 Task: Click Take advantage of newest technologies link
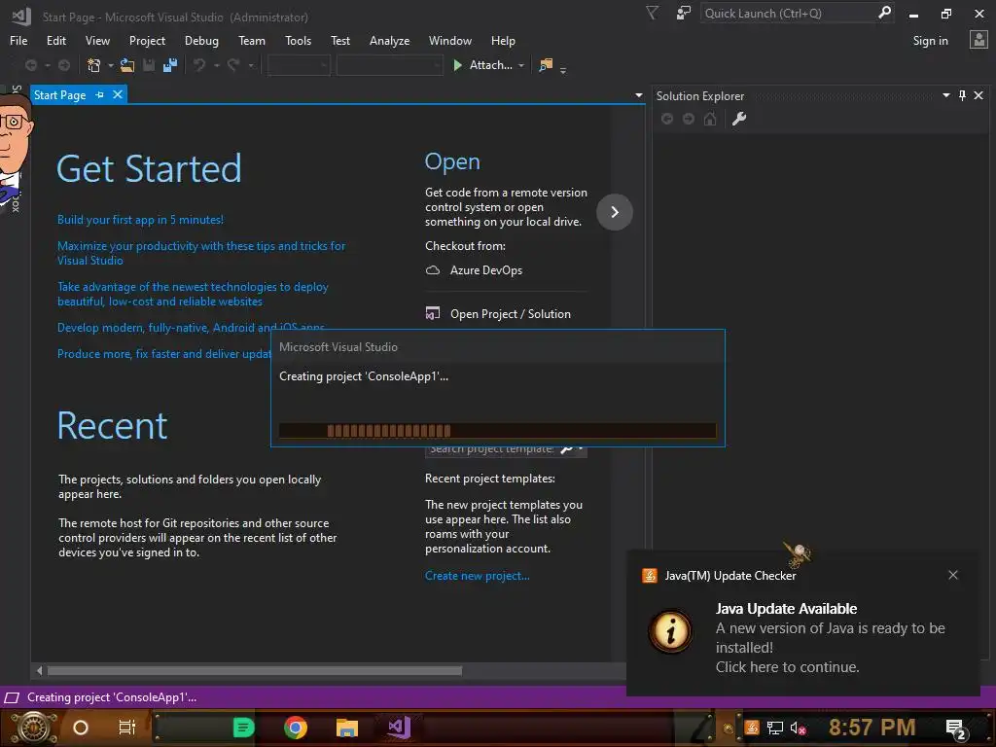[x=193, y=294]
